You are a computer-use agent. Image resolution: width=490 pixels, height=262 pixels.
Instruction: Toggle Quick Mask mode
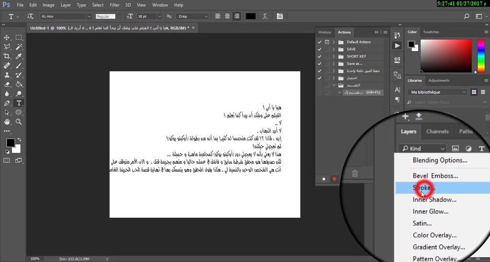pos(7,160)
